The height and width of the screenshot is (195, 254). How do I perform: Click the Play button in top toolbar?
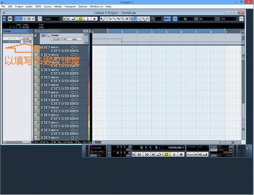[x=87, y=19]
